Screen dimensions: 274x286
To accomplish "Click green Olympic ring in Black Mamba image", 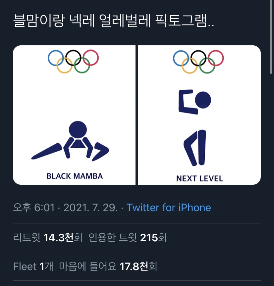I will [x=82, y=65].
